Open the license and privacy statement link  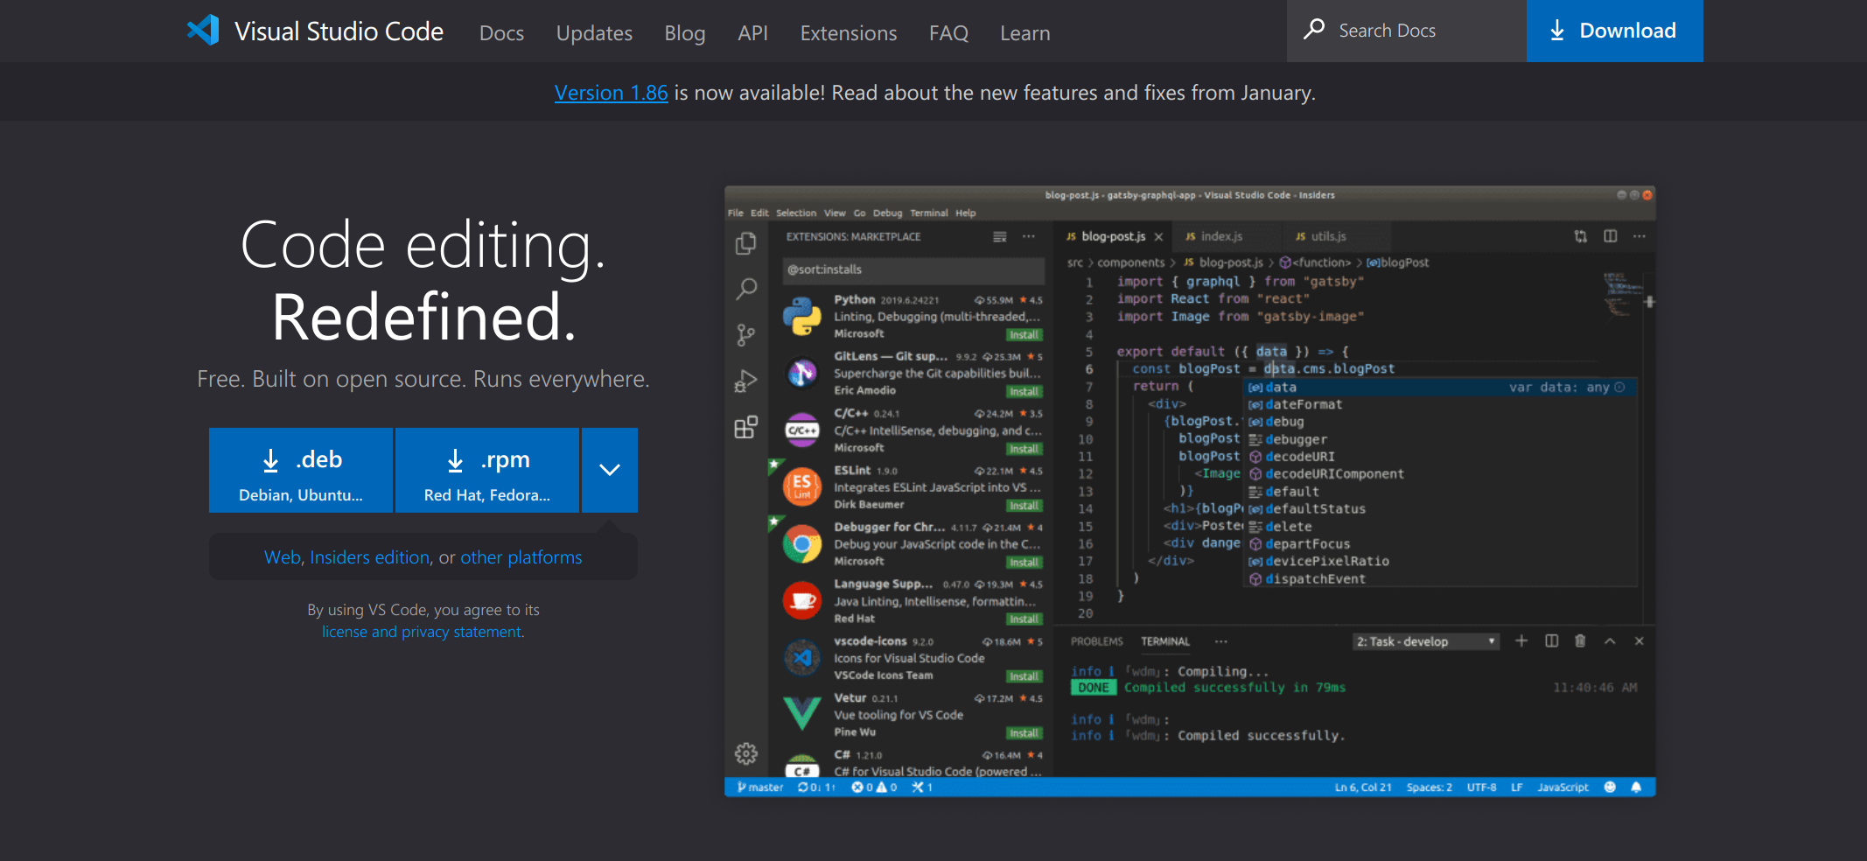[422, 632]
